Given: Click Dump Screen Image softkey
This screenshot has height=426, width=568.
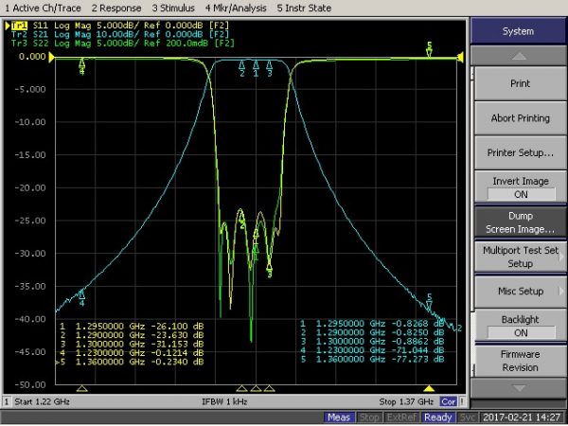Looking at the screenshot, I should (x=520, y=222).
